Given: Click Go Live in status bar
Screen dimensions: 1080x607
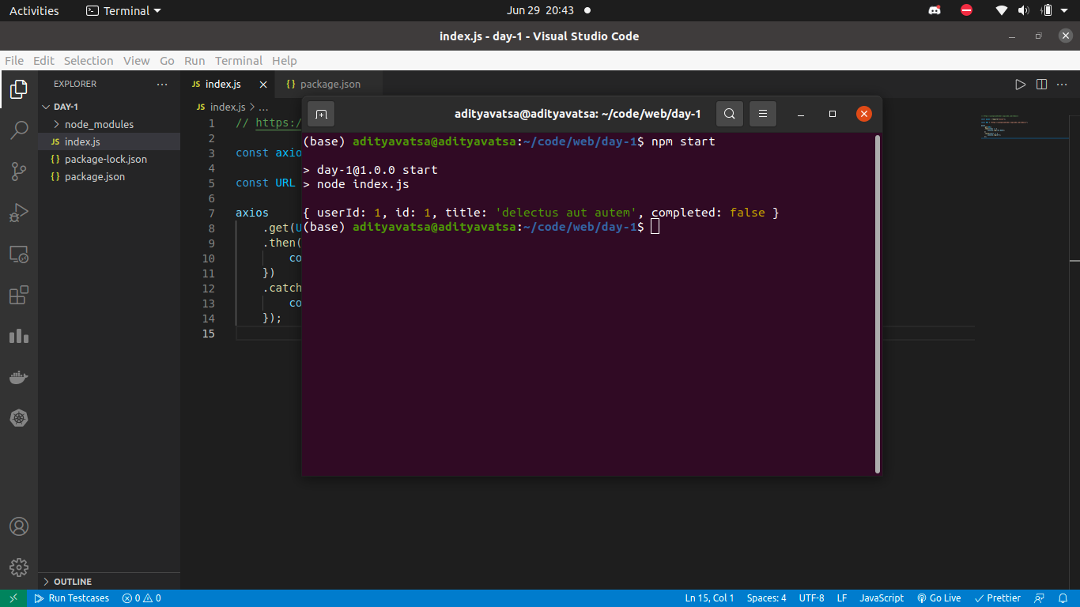Looking at the screenshot, I should click(x=938, y=598).
